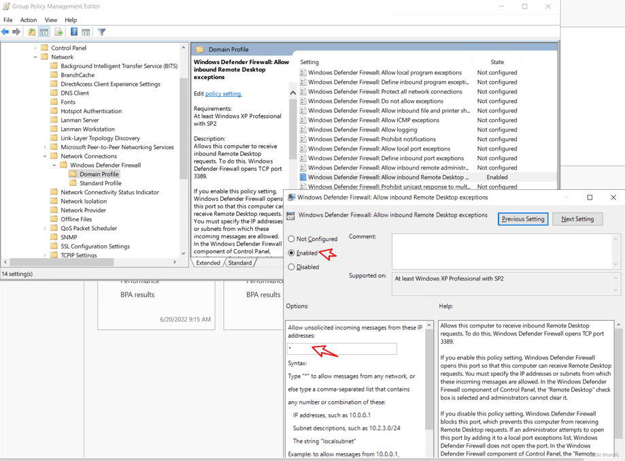The height and width of the screenshot is (461, 625).
Task: Click the Allow ICMP exceptions setting icon
Action: 303,120
